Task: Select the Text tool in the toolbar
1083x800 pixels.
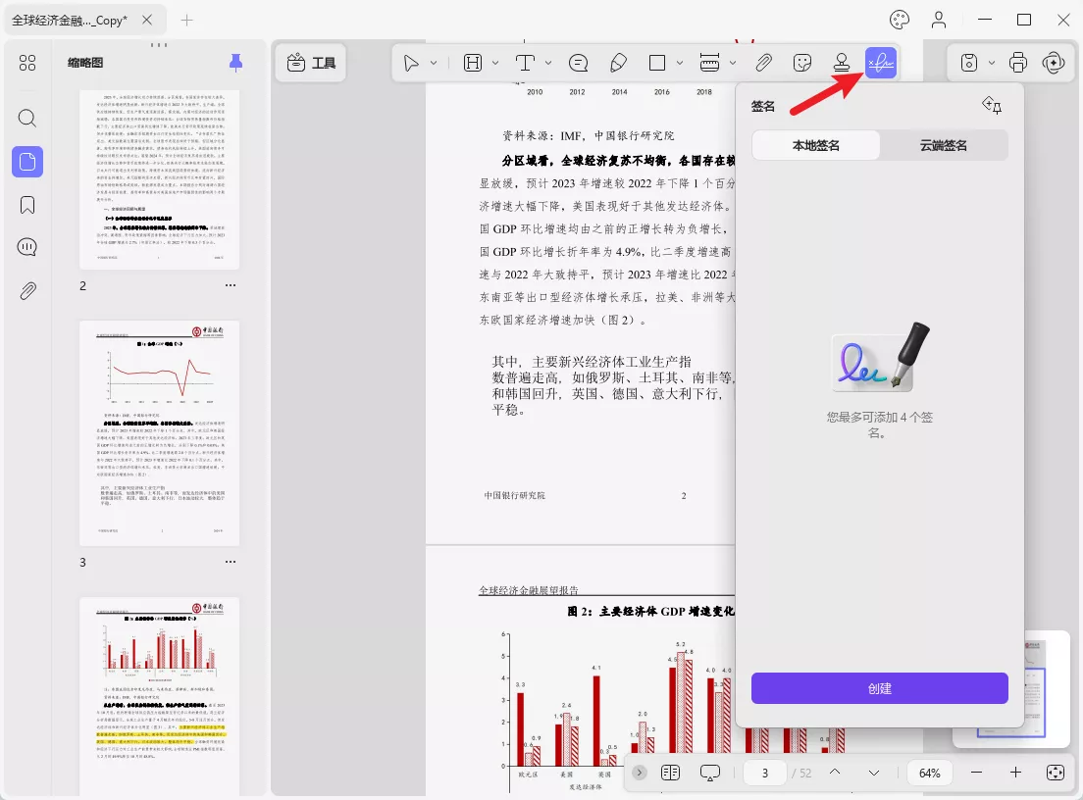Action: (x=526, y=62)
